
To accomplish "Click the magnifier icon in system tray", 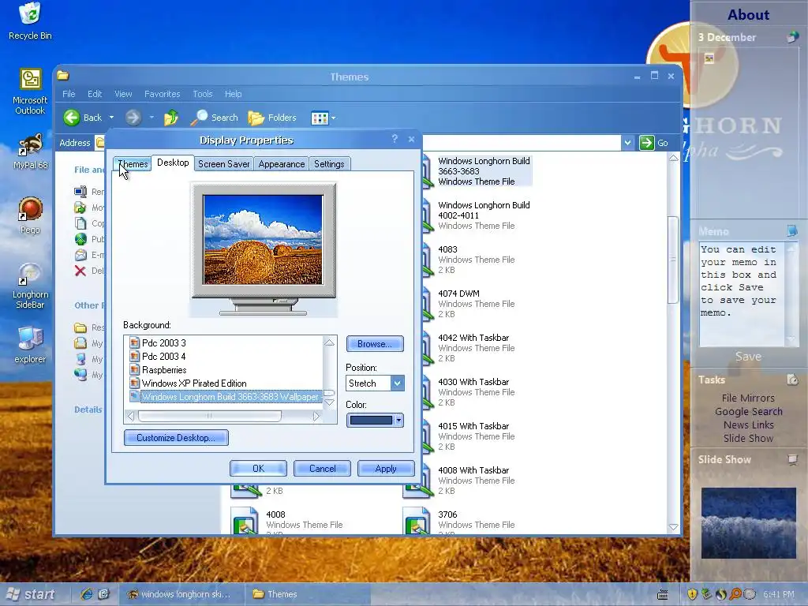I will 735,594.
